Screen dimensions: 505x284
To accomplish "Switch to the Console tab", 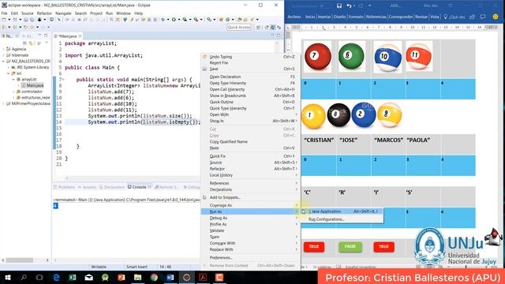I will tap(139, 187).
